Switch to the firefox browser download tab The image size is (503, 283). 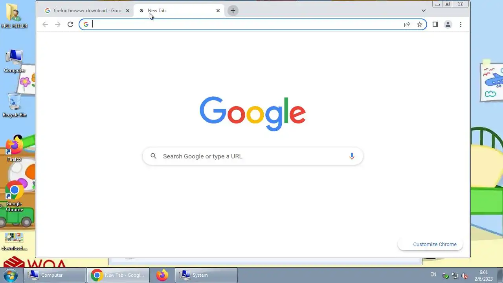(x=87, y=11)
